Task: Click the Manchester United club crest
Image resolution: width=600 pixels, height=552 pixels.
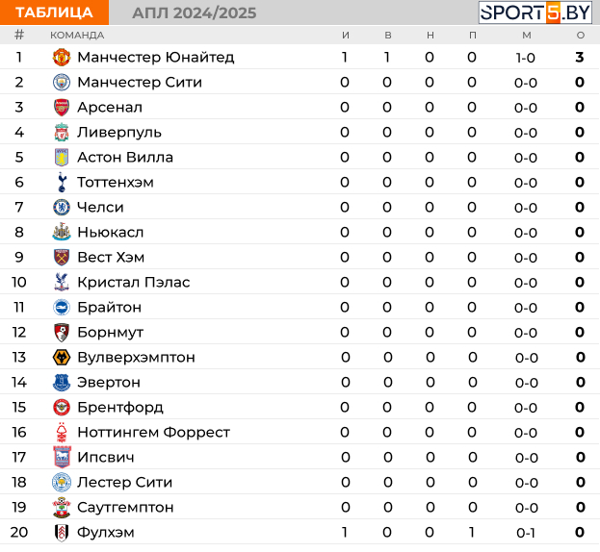Action: point(62,58)
